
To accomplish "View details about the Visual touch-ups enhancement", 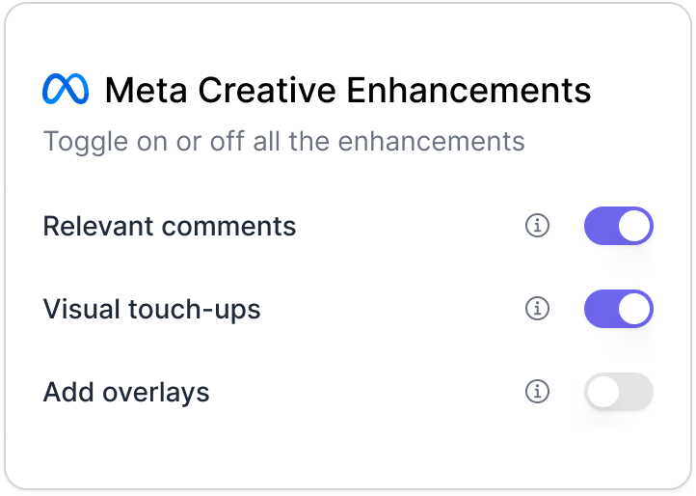I will tap(537, 309).
